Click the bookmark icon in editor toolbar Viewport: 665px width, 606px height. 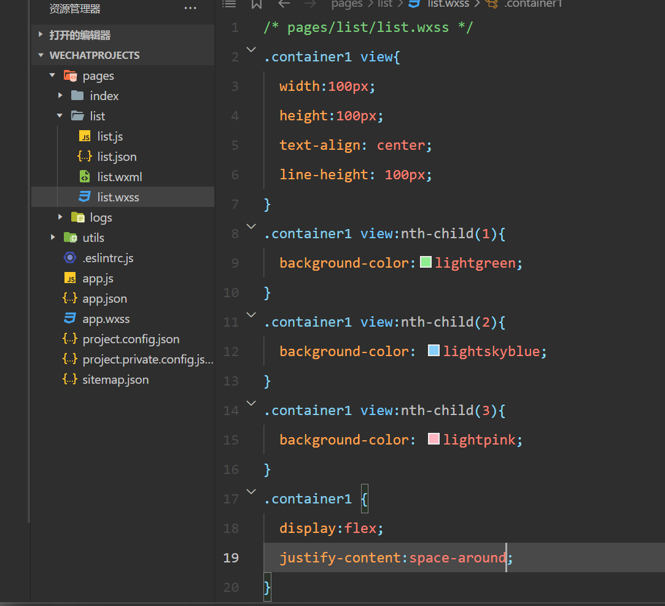(x=257, y=4)
